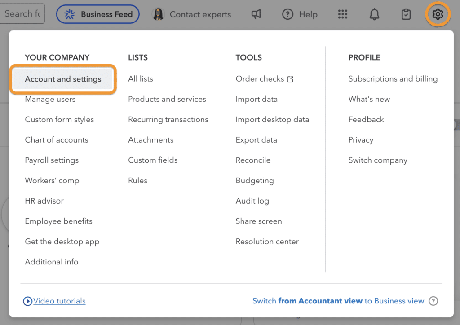Open Subscriptions and billing
Screen dimensions: 460x325
point(393,79)
